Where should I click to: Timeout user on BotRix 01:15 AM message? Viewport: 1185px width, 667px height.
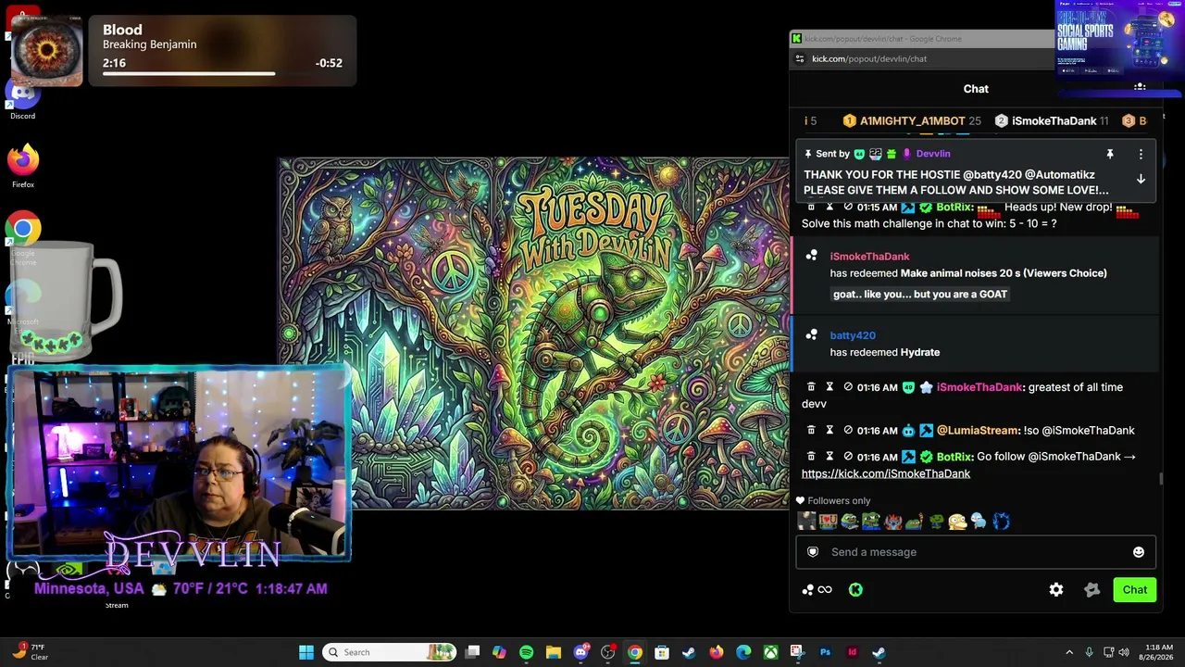pos(829,207)
